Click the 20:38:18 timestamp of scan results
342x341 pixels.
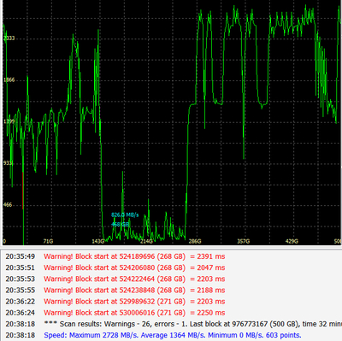pos(21,324)
